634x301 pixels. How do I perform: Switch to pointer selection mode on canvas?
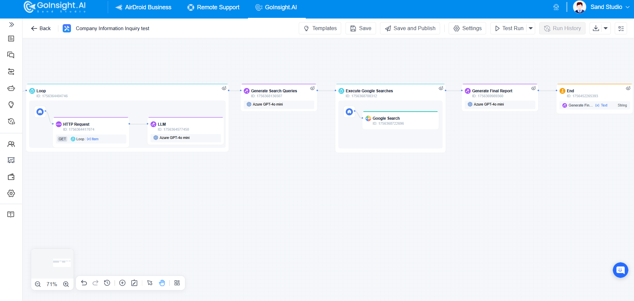(x=150, y=283)
